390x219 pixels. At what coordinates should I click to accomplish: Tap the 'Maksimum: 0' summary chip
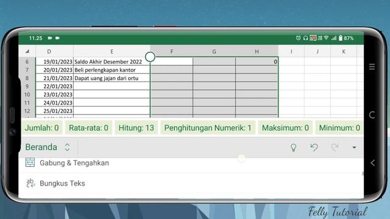click(x=285, y=128)
